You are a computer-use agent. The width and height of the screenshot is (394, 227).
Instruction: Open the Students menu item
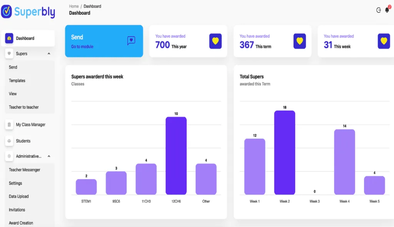tap(23, 141)
